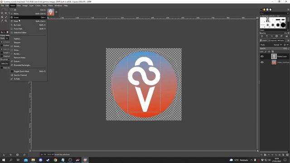Viewport: 290px width, 163px height.
Task: Open layer Mode Normal dropdown
Action: pyautogui.click(x=278, y=45)
